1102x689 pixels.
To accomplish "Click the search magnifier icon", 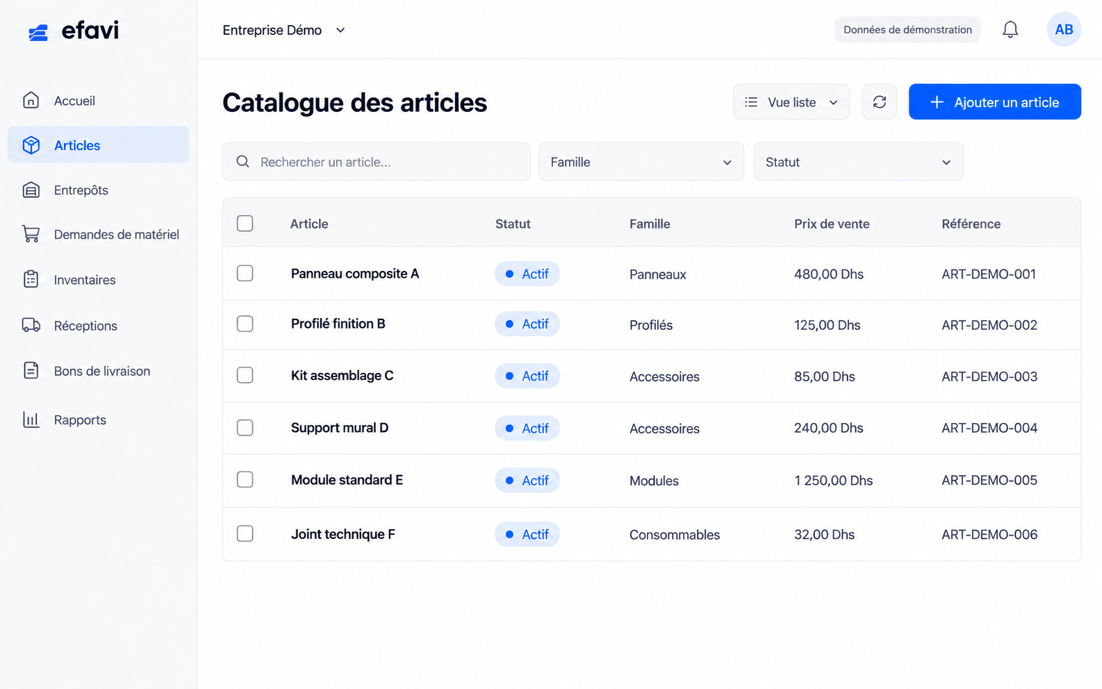I will pos(242,161).
